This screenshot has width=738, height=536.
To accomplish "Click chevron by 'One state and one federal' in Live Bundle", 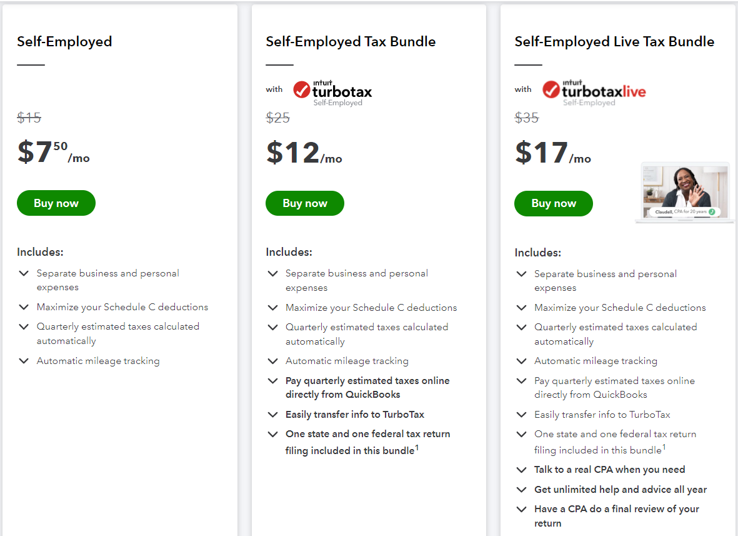I will [521, 434].
